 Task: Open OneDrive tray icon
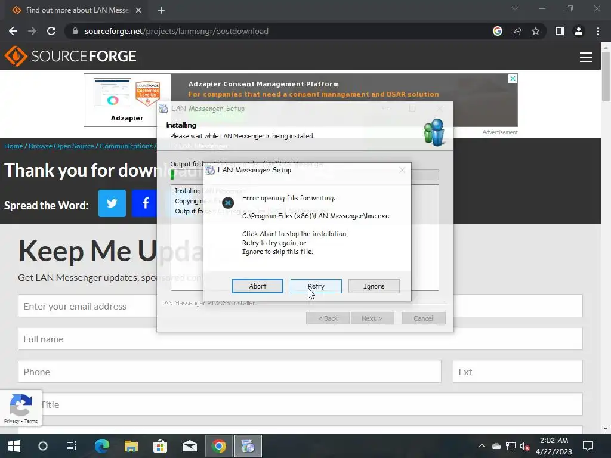click(496, 446)
